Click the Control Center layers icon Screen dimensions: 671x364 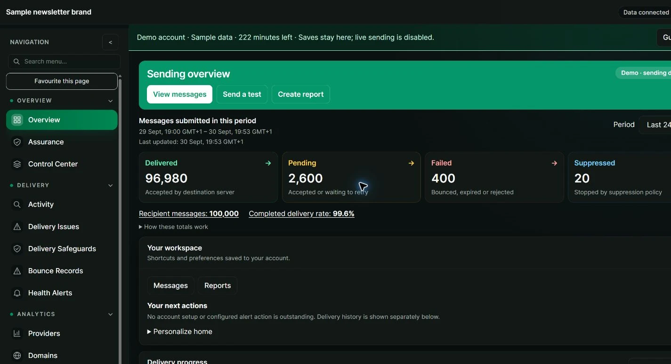click(17, 164)
